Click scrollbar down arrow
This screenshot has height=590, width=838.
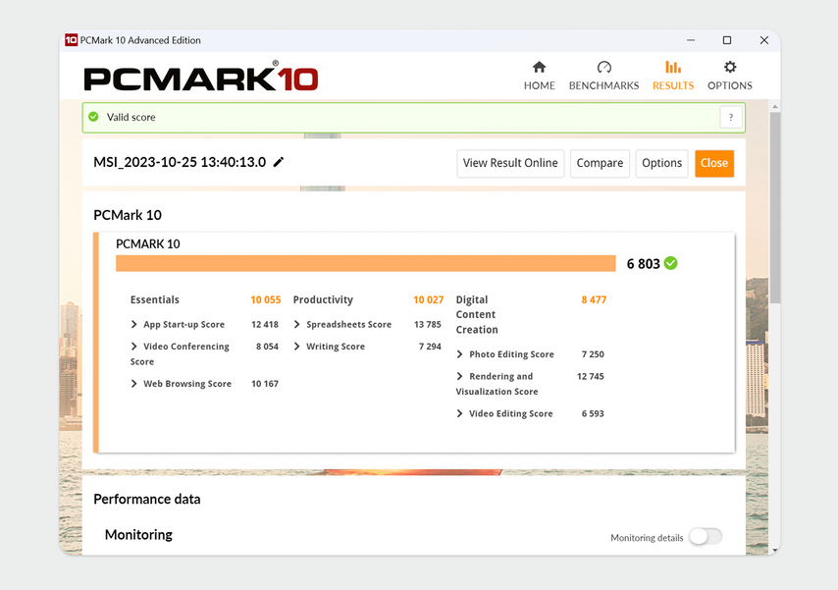tap(774, 550)
